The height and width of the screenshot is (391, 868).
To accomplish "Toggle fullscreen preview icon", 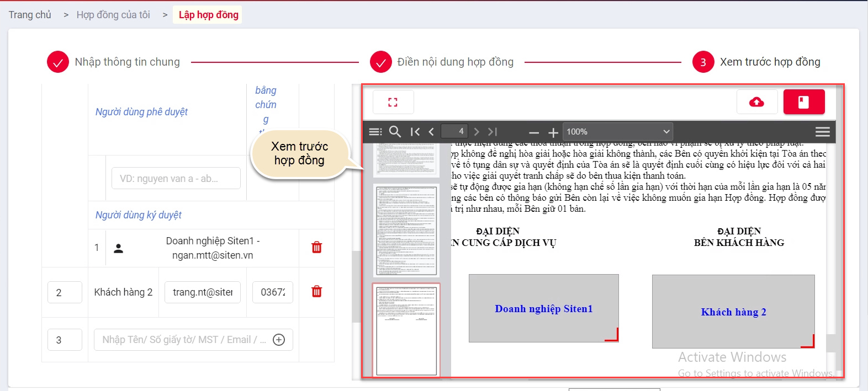I will click(x=393, y=102).
